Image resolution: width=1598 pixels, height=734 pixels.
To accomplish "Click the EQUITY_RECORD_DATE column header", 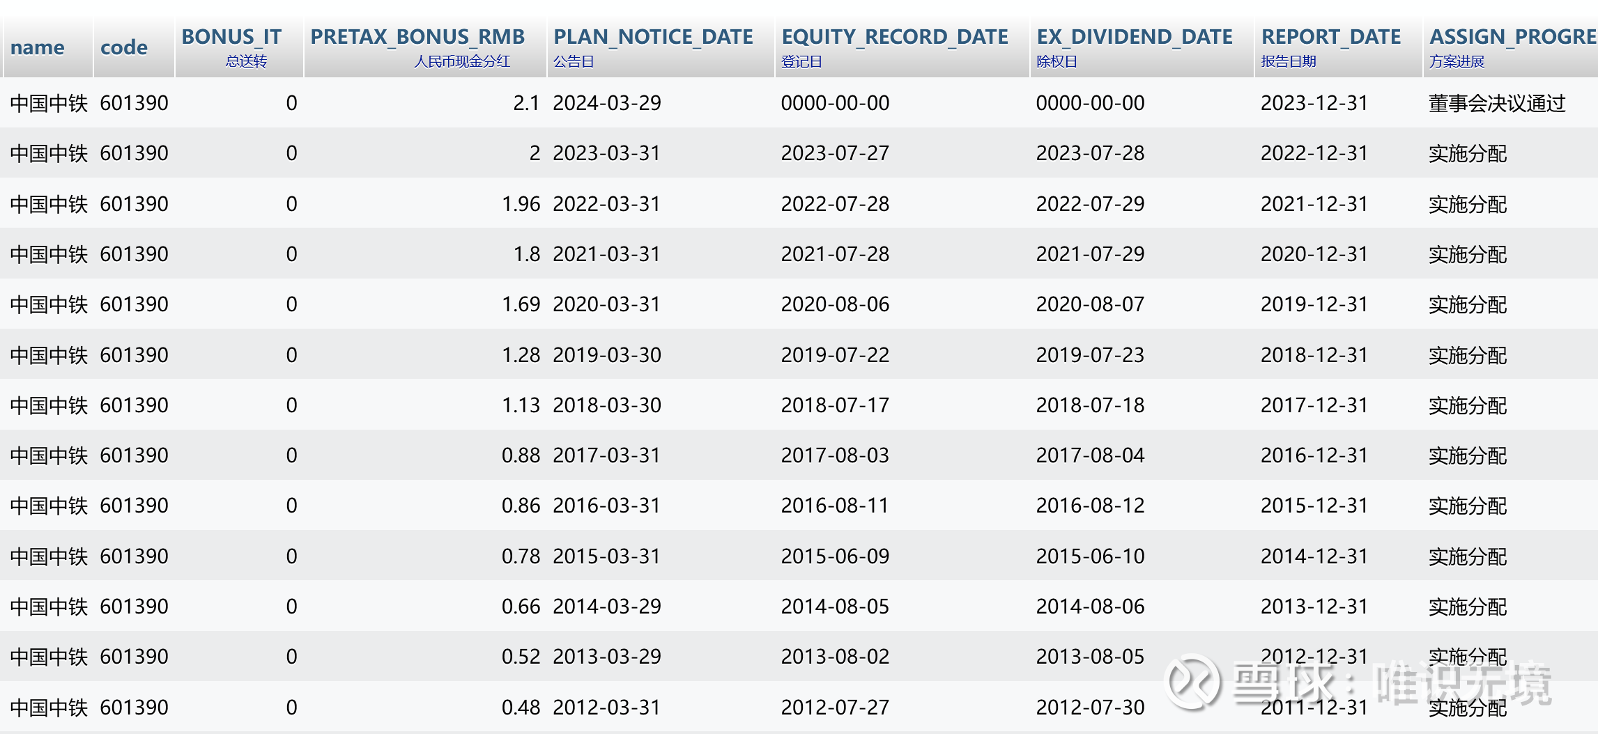I will [902, 47].
